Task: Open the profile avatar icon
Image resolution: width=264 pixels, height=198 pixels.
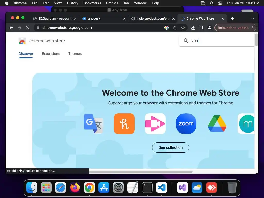Action: coord(210,28)
